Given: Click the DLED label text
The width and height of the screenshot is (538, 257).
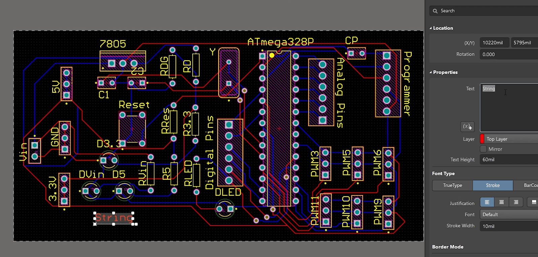Looking at the screenshot, I should (228, 192).
